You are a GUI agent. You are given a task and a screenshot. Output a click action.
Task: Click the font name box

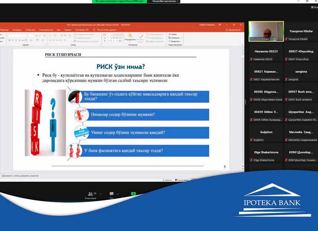coord(18,35)
